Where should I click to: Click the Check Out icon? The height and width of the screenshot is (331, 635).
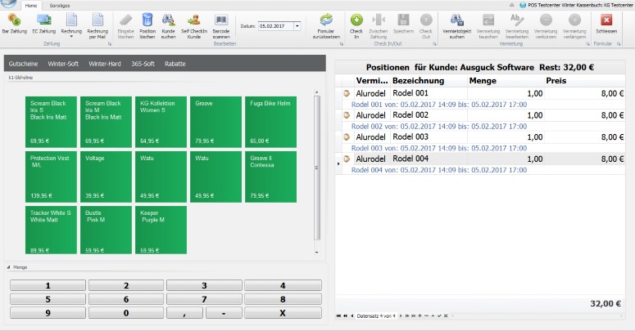tap(425, 20)
